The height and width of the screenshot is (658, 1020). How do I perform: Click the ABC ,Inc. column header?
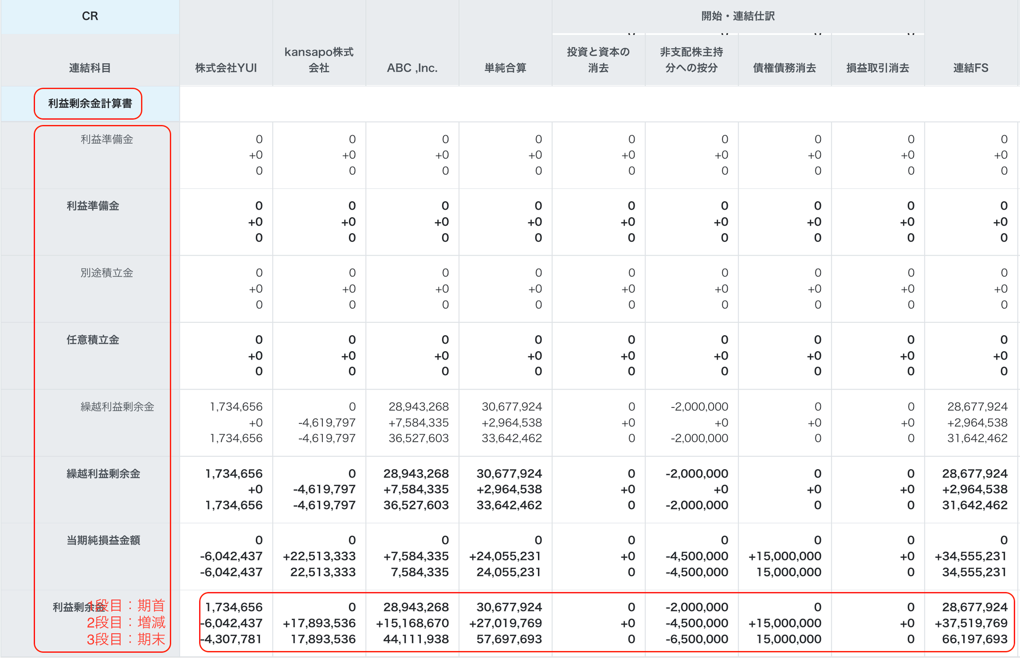412,68
